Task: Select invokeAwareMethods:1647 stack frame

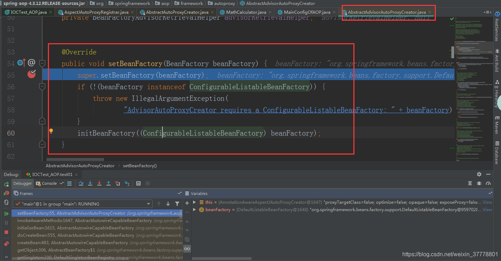Action: (x=97, y=221)
